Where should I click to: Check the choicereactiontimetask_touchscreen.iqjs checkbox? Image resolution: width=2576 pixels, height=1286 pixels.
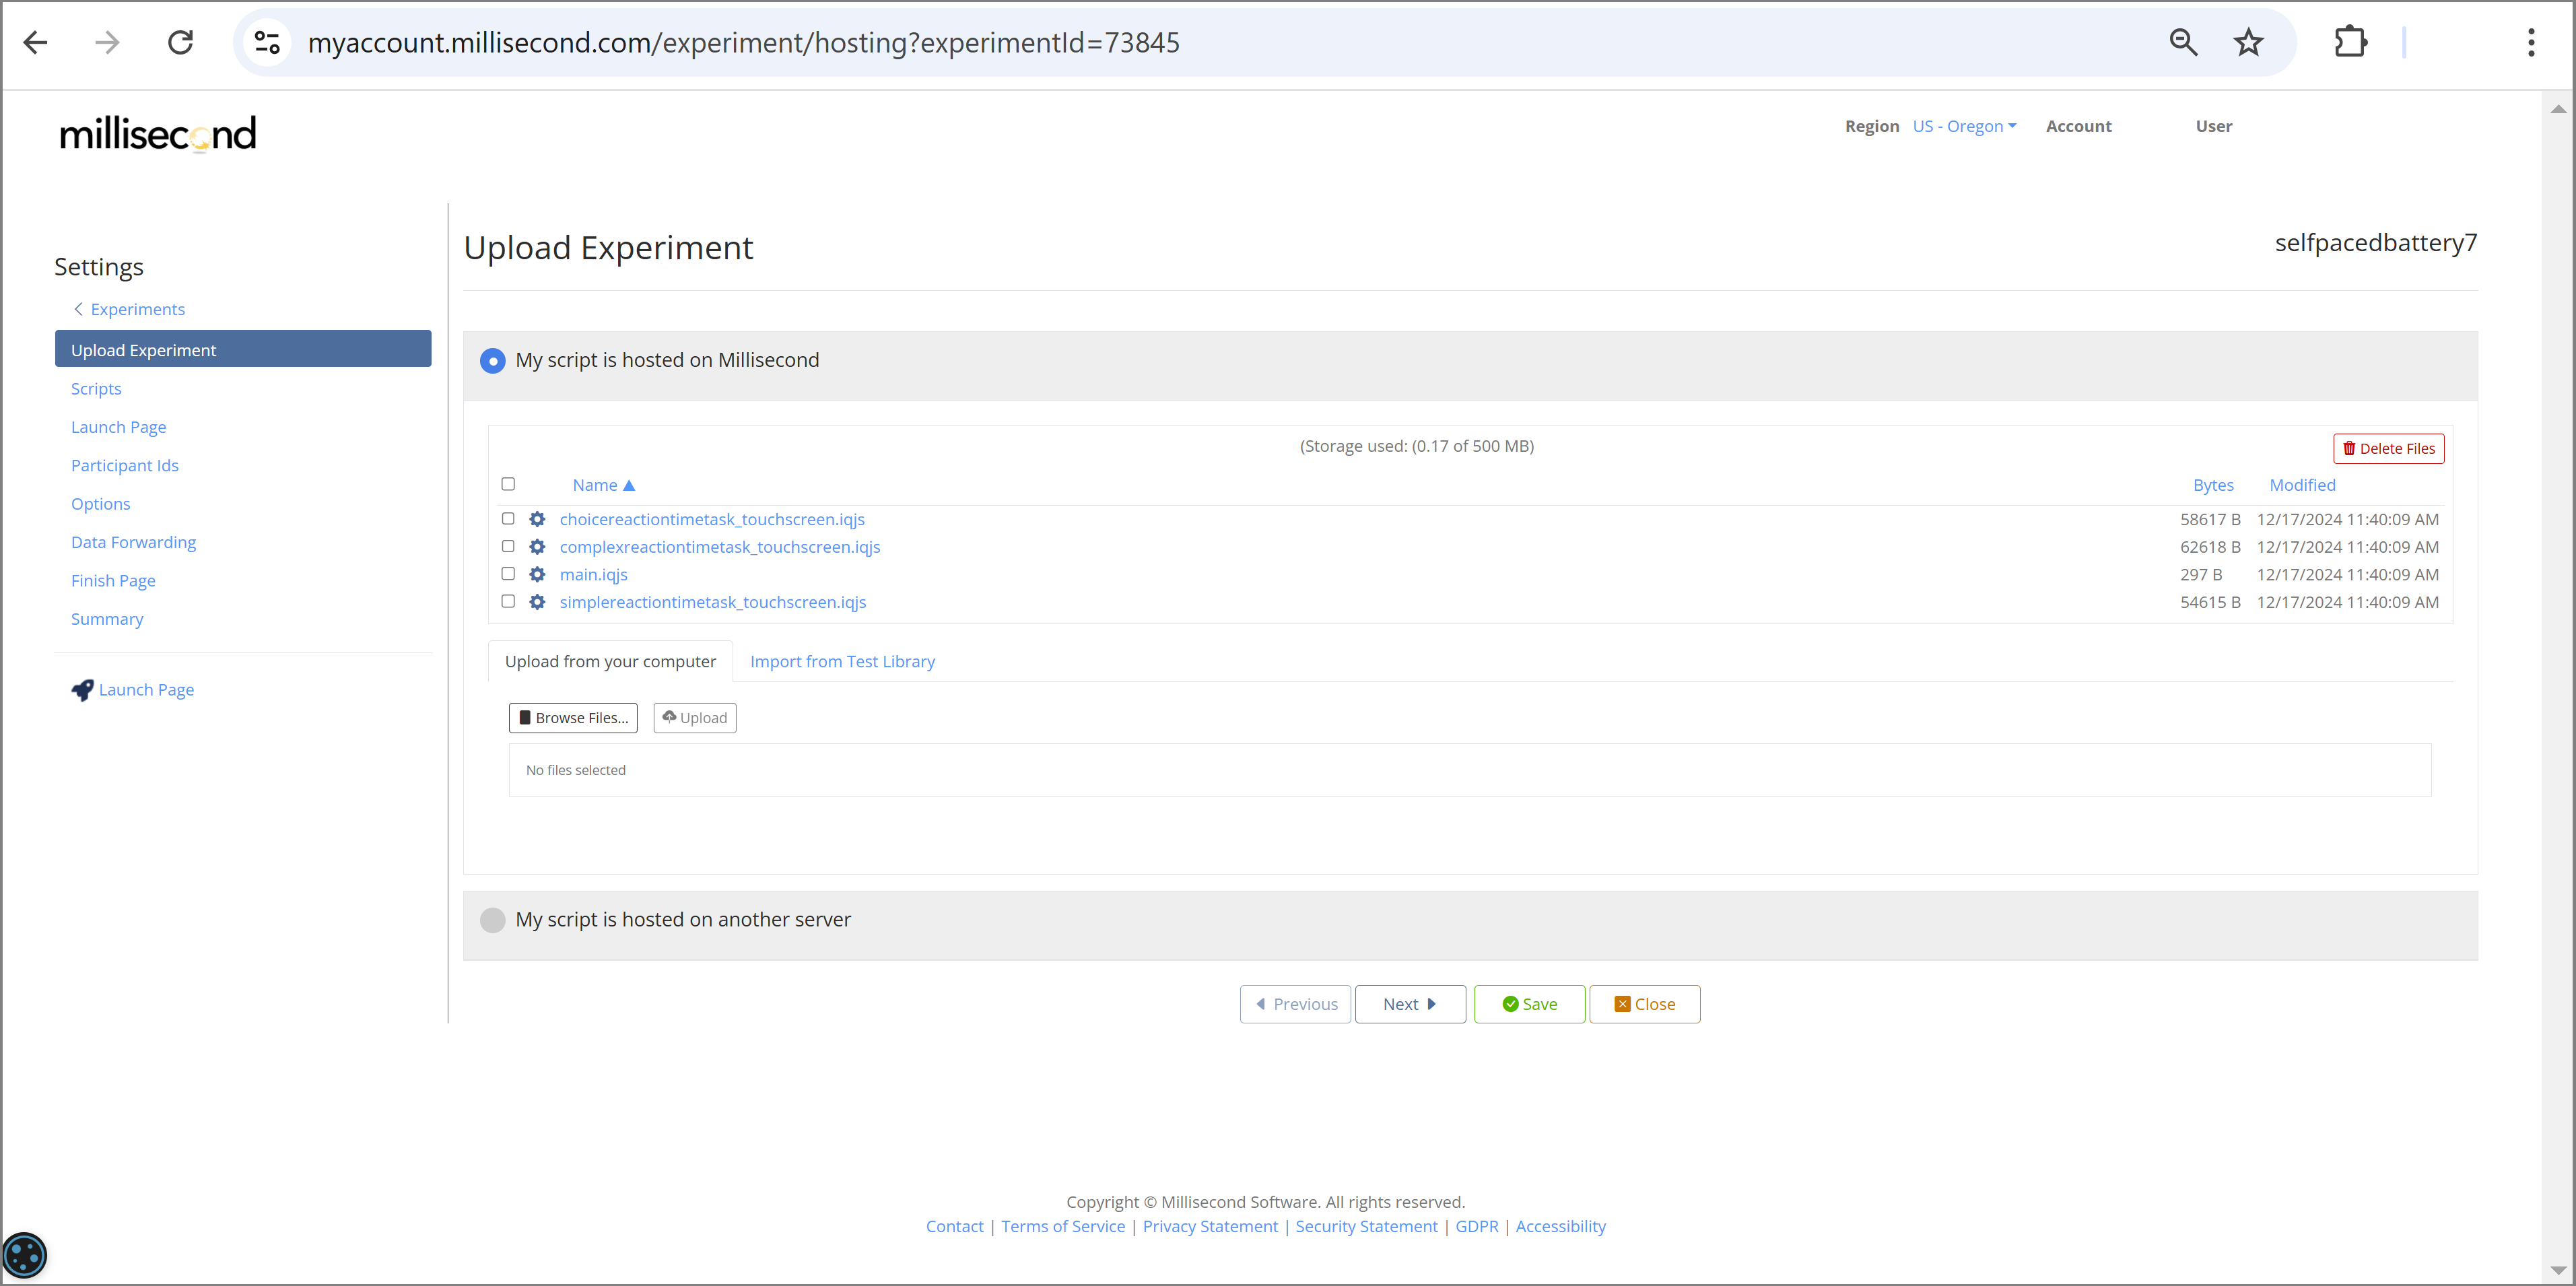tap(508, 519)
